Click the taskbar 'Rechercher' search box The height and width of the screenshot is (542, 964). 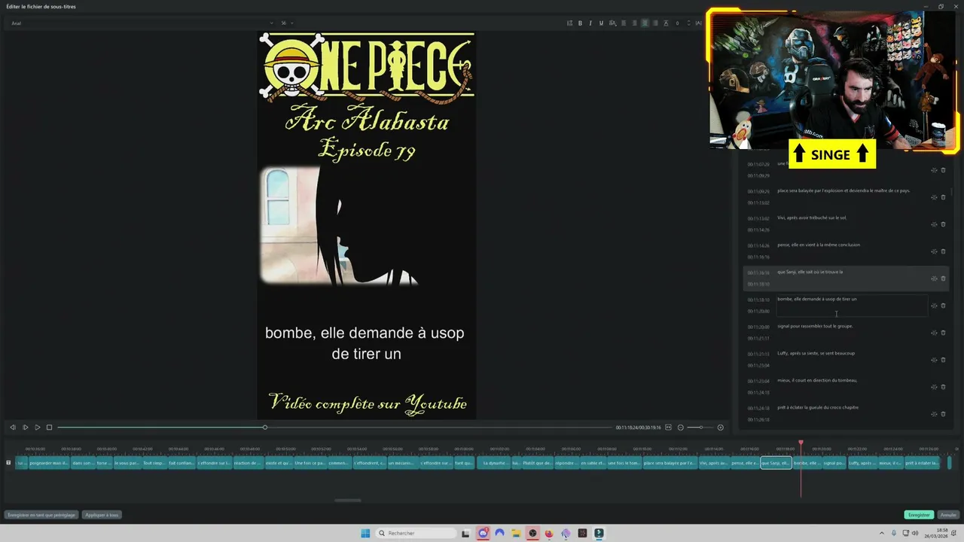click(416, 533)
